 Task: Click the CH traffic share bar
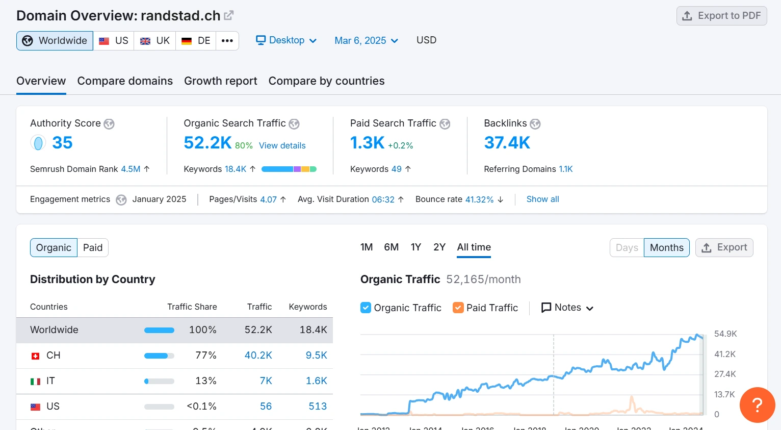pos(159,356)
